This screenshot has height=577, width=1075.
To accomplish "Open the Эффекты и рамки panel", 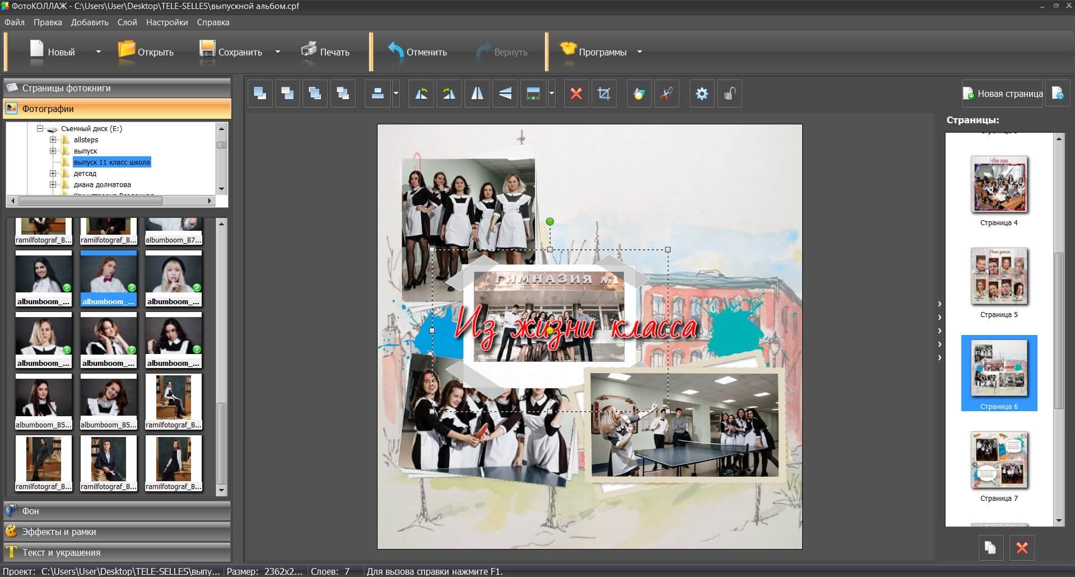I will click(117, 532).
